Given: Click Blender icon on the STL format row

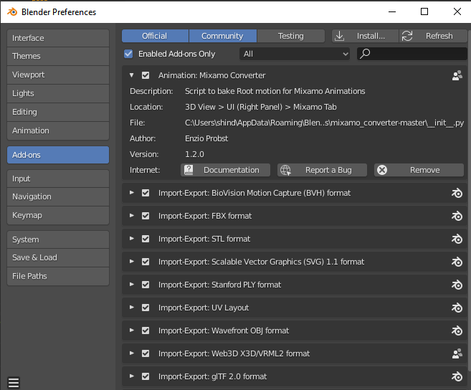Looking at the screenshot, I should point(457,239).
